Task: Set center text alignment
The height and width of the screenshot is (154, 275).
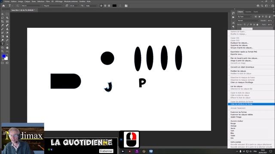Action: (x=105, y=6)
